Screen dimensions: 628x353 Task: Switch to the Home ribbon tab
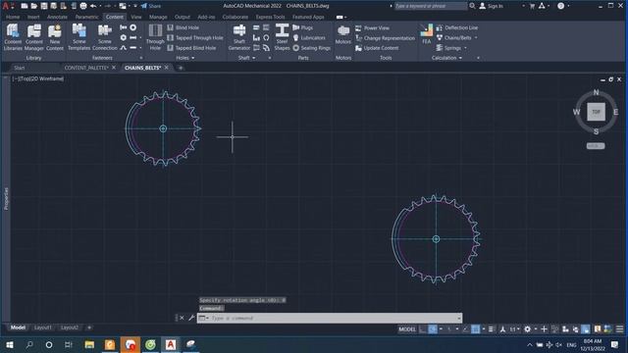(x=13, y=17)
